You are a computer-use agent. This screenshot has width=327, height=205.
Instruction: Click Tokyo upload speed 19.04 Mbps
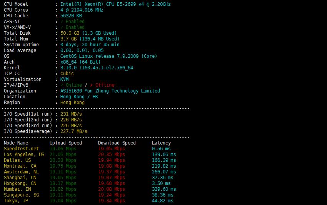point(63,201)
